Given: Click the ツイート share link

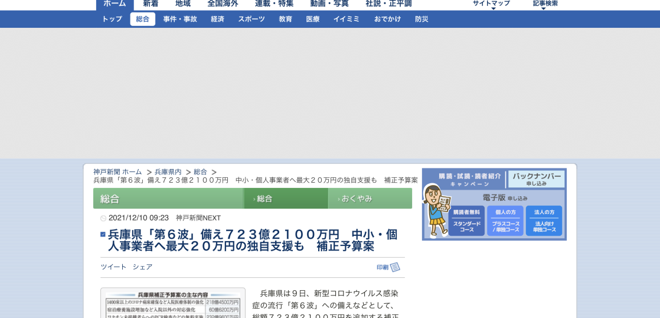Looking at the screenshot, I should pos(113,267).
